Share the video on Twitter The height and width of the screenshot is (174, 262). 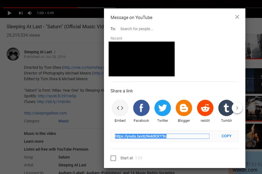click(x=162, y=108)
